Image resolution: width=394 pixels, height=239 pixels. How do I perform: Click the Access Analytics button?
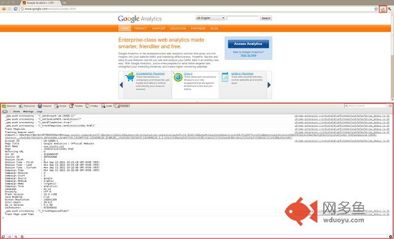pyautogui.click(x=248, y=44)
